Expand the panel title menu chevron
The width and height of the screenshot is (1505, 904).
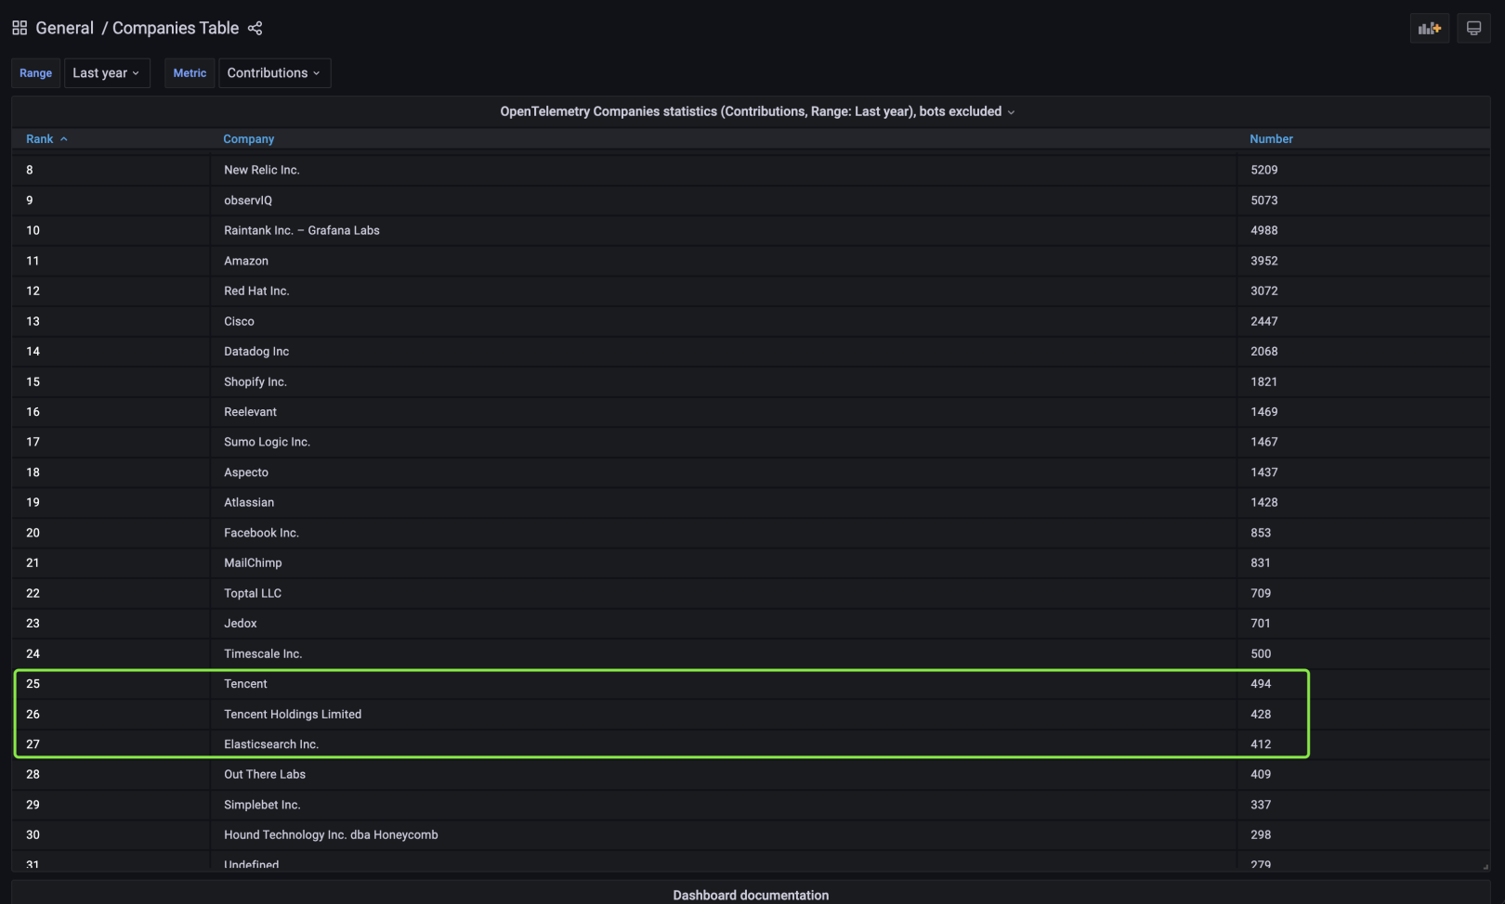[x=1011, y=111]
